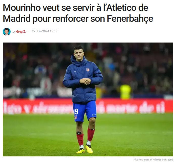Screen dimensions: 178x163
Task: Click the player's yellow boots
Action: [x=85, y=149]
